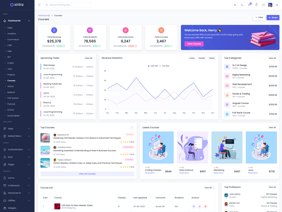Open the Course List View All dropdown
Image resolution: width=282 pixels, height=212 pixels.
[x=209, y=188]
